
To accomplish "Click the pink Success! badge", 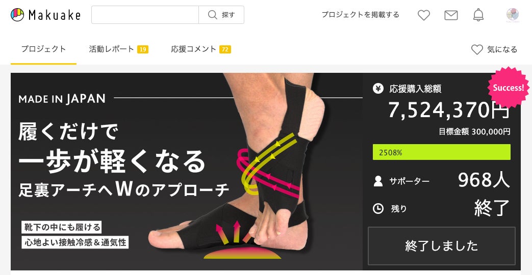I will (508, 88).
